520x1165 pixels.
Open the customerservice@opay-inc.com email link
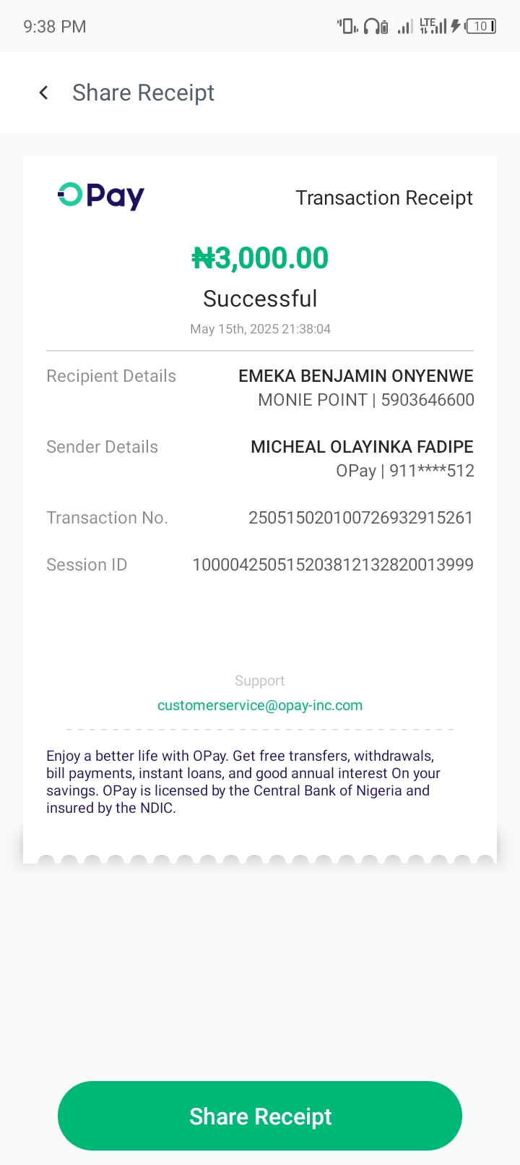click(x=260, y=705)
